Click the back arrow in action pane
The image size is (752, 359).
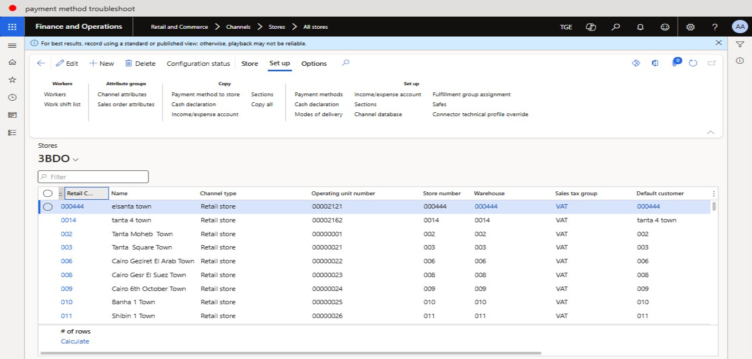41,64
